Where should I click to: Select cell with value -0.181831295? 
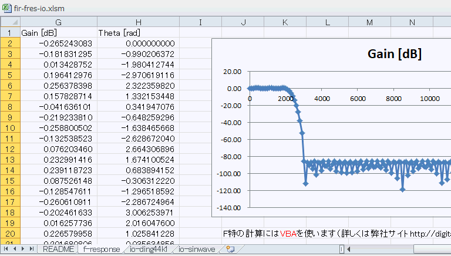(59, 54)
